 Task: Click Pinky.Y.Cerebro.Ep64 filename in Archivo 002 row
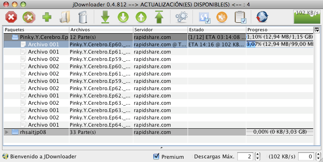coord(100,118)
